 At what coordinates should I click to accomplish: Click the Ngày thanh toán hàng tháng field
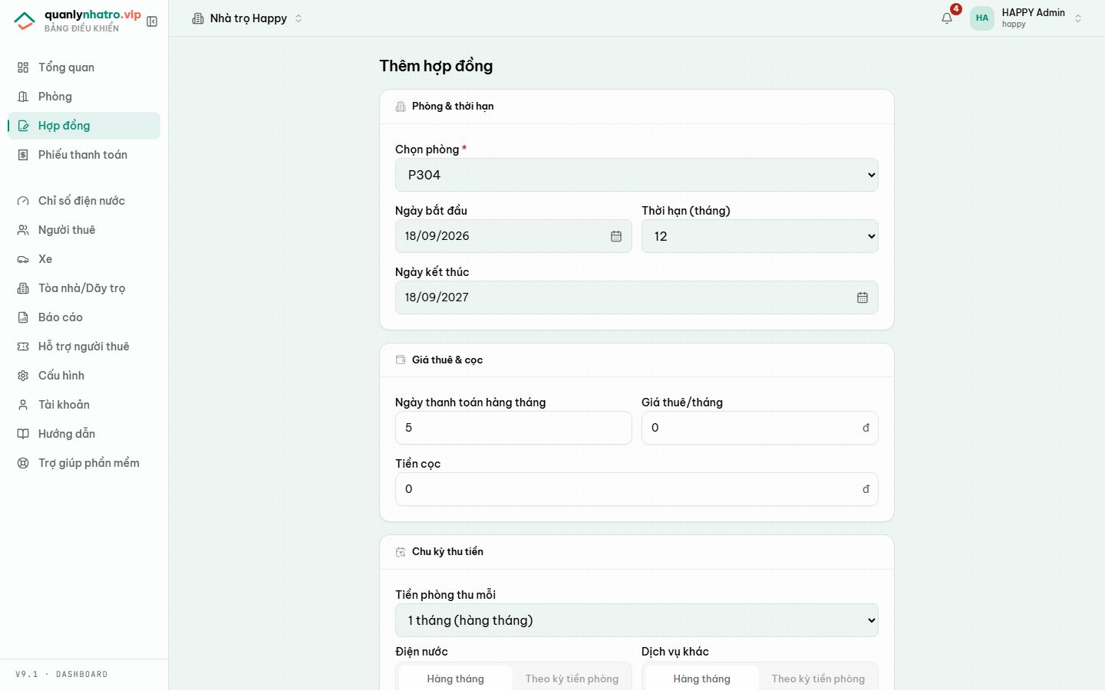[x=513, y=428]
